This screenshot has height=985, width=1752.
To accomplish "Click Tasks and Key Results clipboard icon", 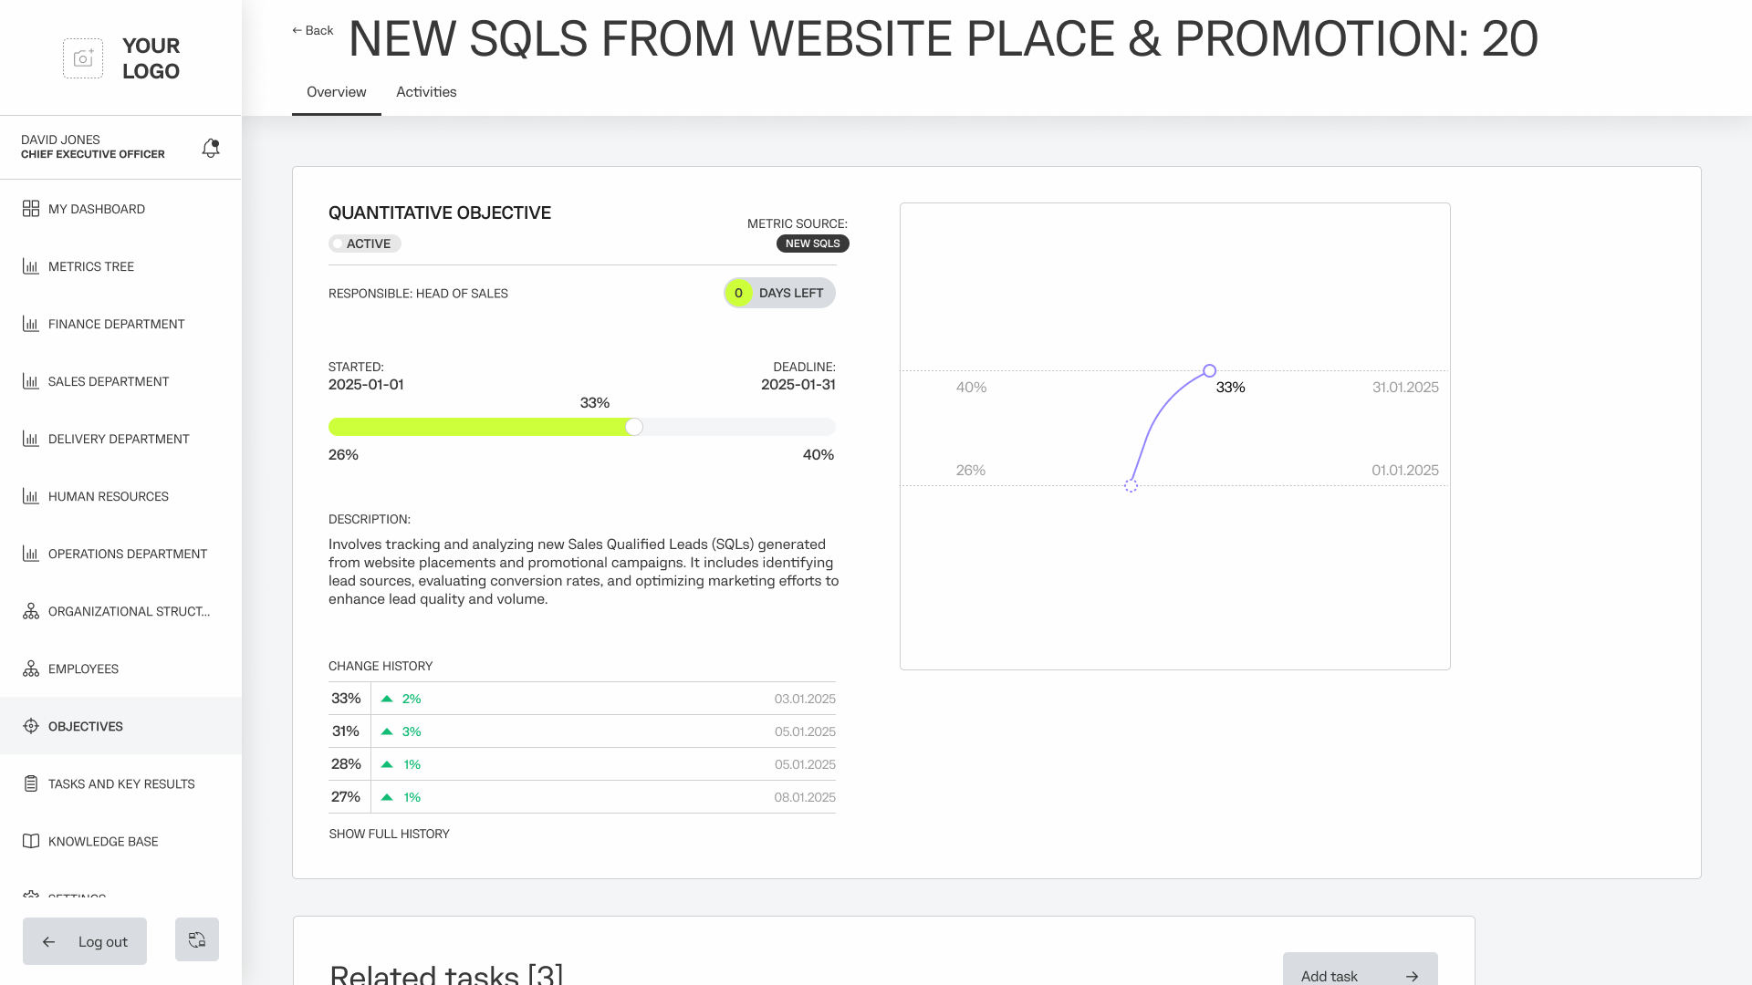I will pyautogui.click(x=31, y=783).
